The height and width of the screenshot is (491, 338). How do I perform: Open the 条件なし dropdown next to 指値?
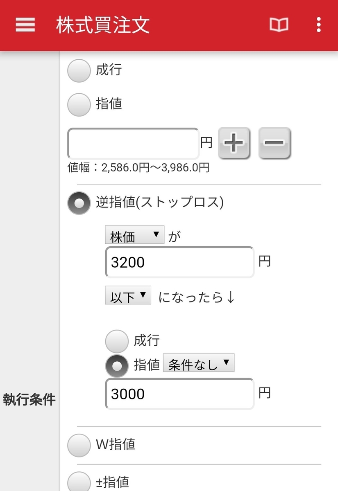(200, 363)
